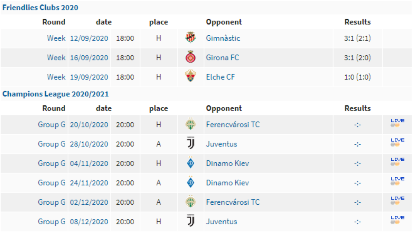Open the LIVE icon for 08/12/2020 match
This screenshot has width=412, height=232.
(397, 220)
